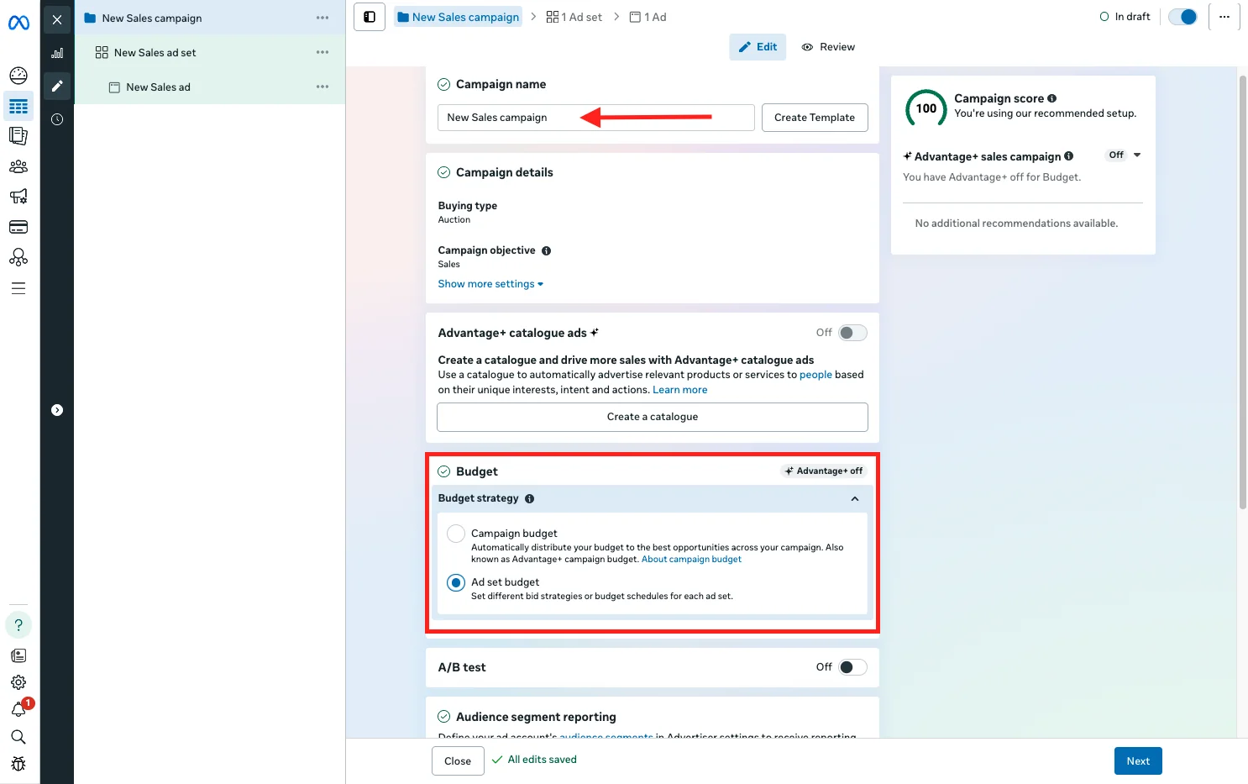Click the bug report icon
The height and width of the screenshot is (784, 1248).
(18, 764)
